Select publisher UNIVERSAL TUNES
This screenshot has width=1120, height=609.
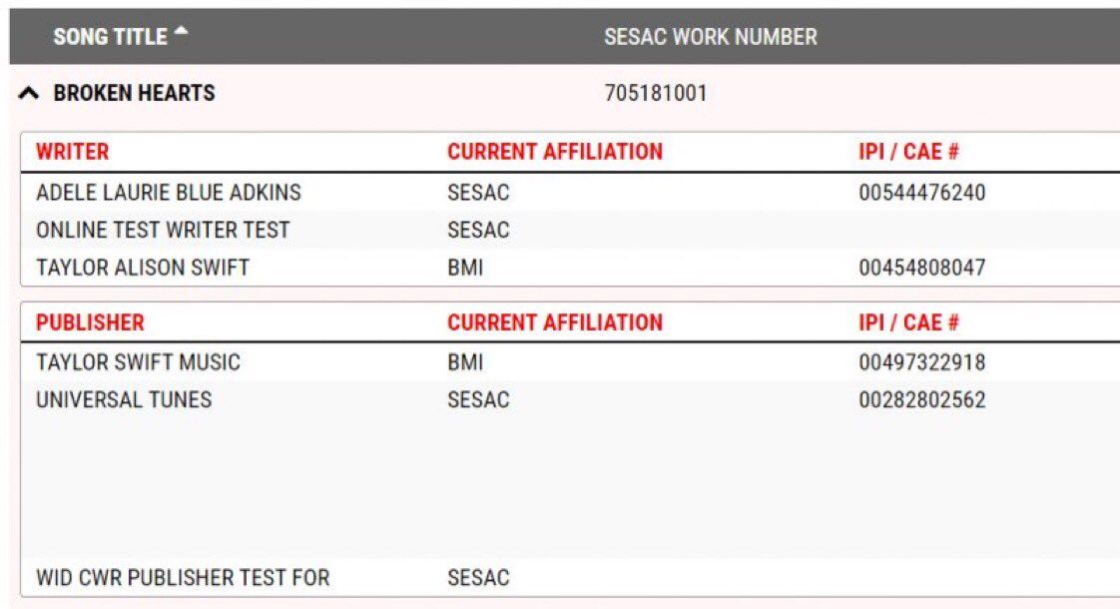(x=123, y=399)
